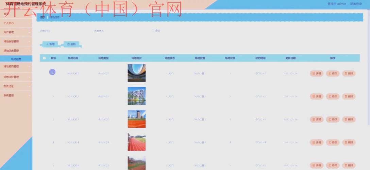Click the 场地类型 column header
370x170 pixels.
pos(103,58)
